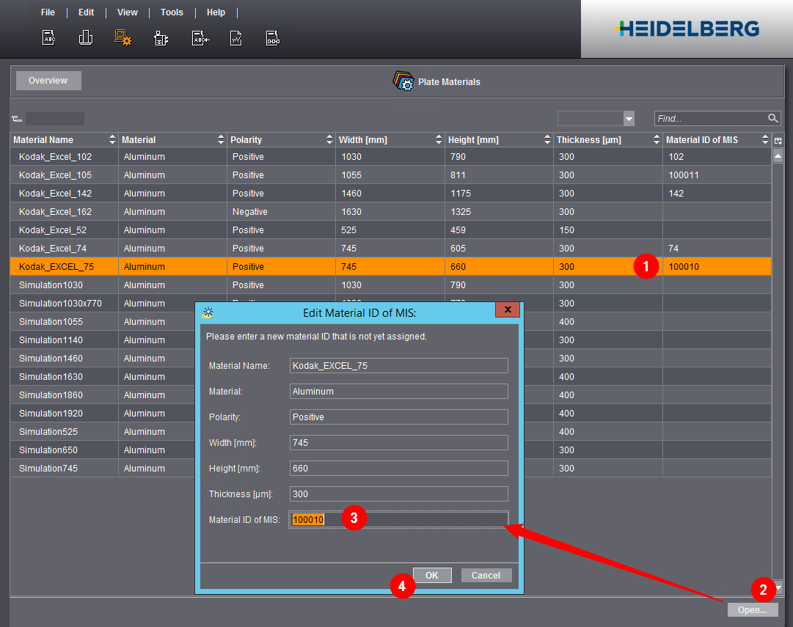Click the search magnifier in the Find box
The height and width of the screenshot is (627, 793).
[772, 118]
